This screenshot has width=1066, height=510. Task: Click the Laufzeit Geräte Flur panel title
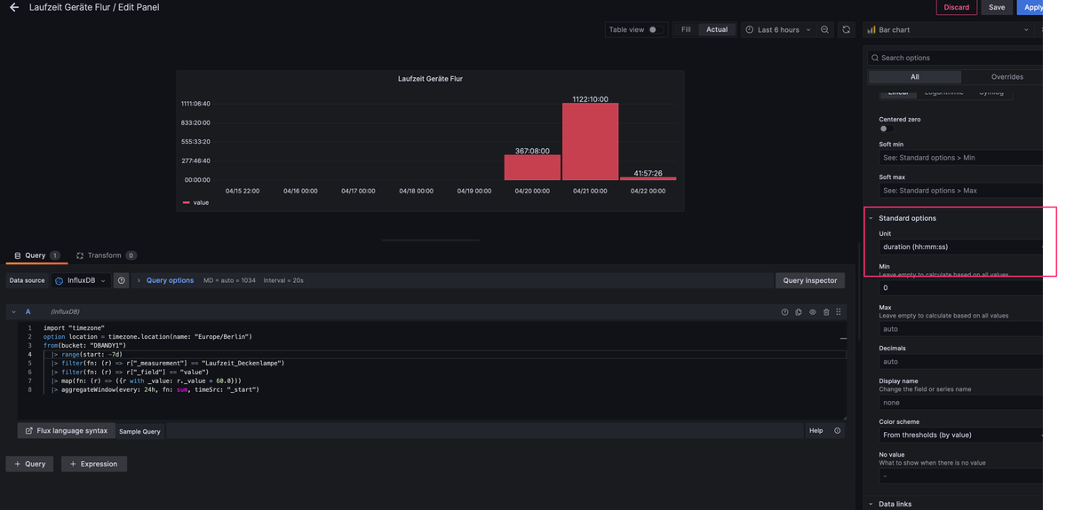(x=430, y=79)
